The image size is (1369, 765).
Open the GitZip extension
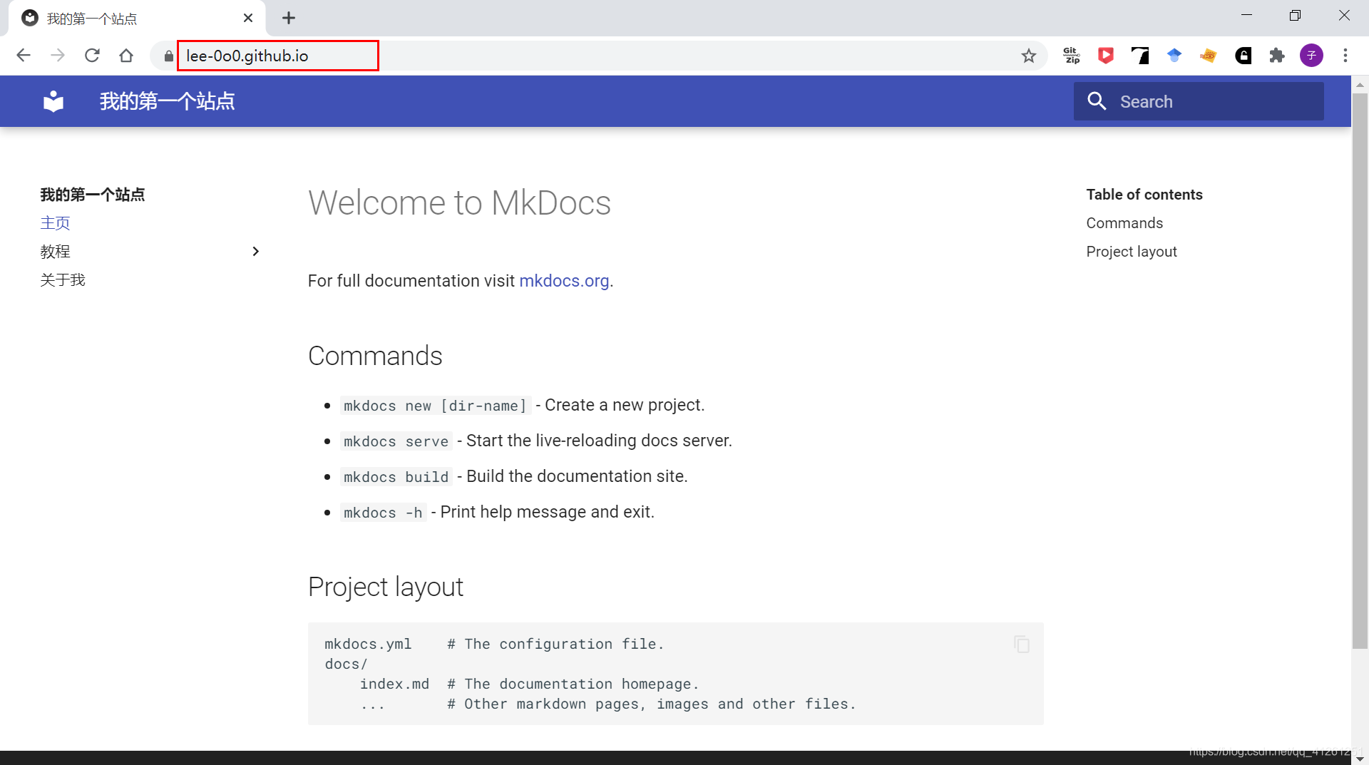(1072, 56)
